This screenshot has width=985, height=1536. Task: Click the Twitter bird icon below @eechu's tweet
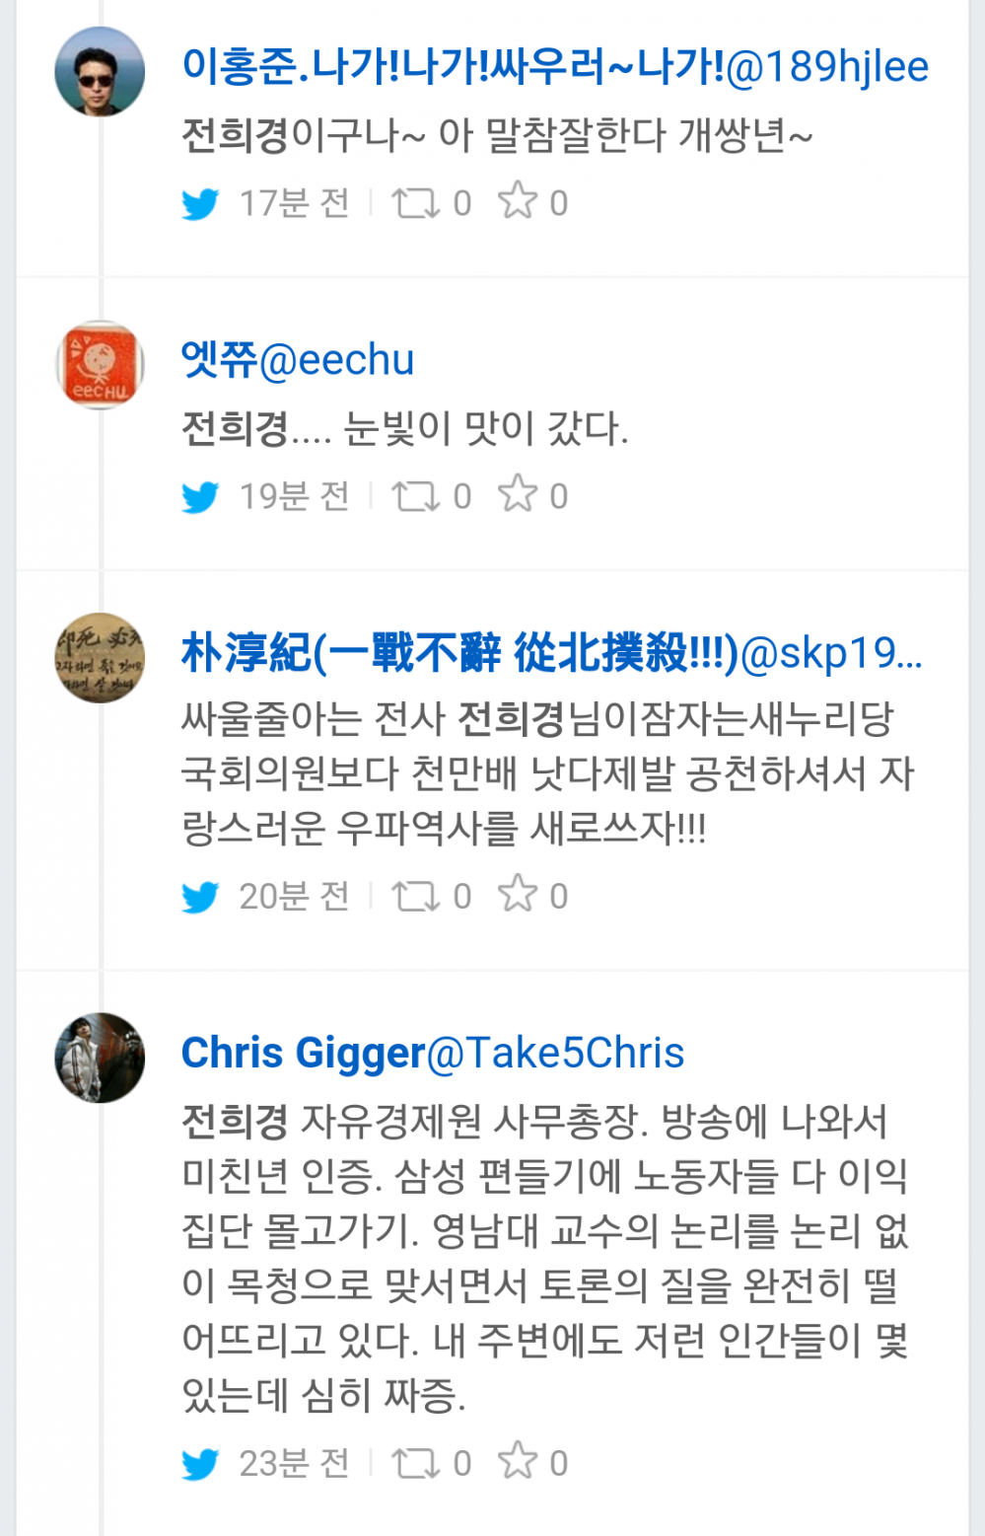click(x=199, y=497)
